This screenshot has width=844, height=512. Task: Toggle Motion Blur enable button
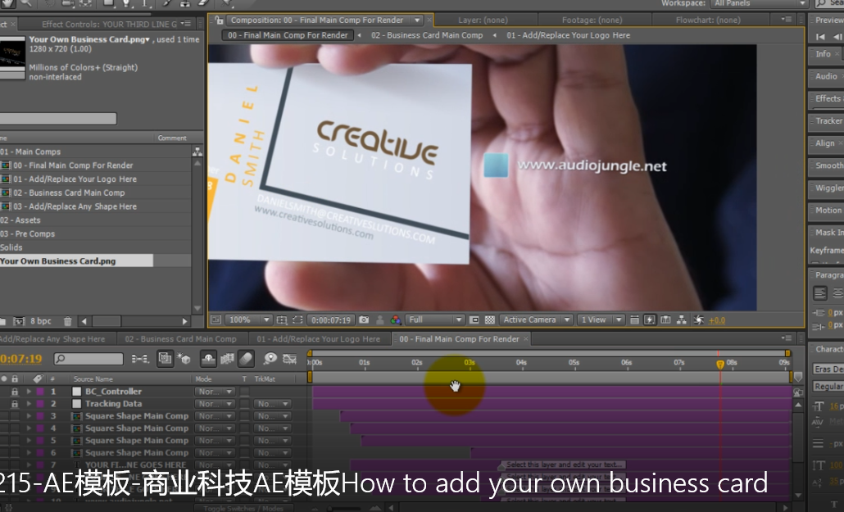[x=246, y=359]
